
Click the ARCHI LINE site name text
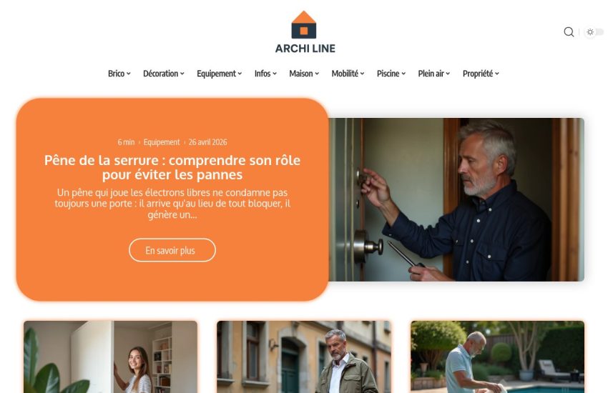point(305,49)
